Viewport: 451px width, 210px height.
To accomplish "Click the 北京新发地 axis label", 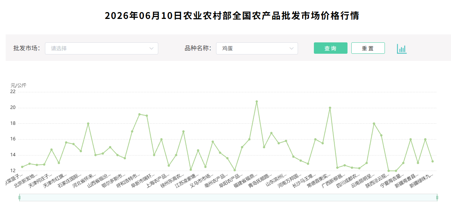I will pos(26,180).
